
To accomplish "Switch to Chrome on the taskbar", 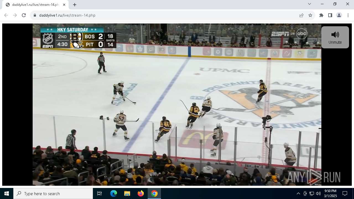I will pos(154,193).
